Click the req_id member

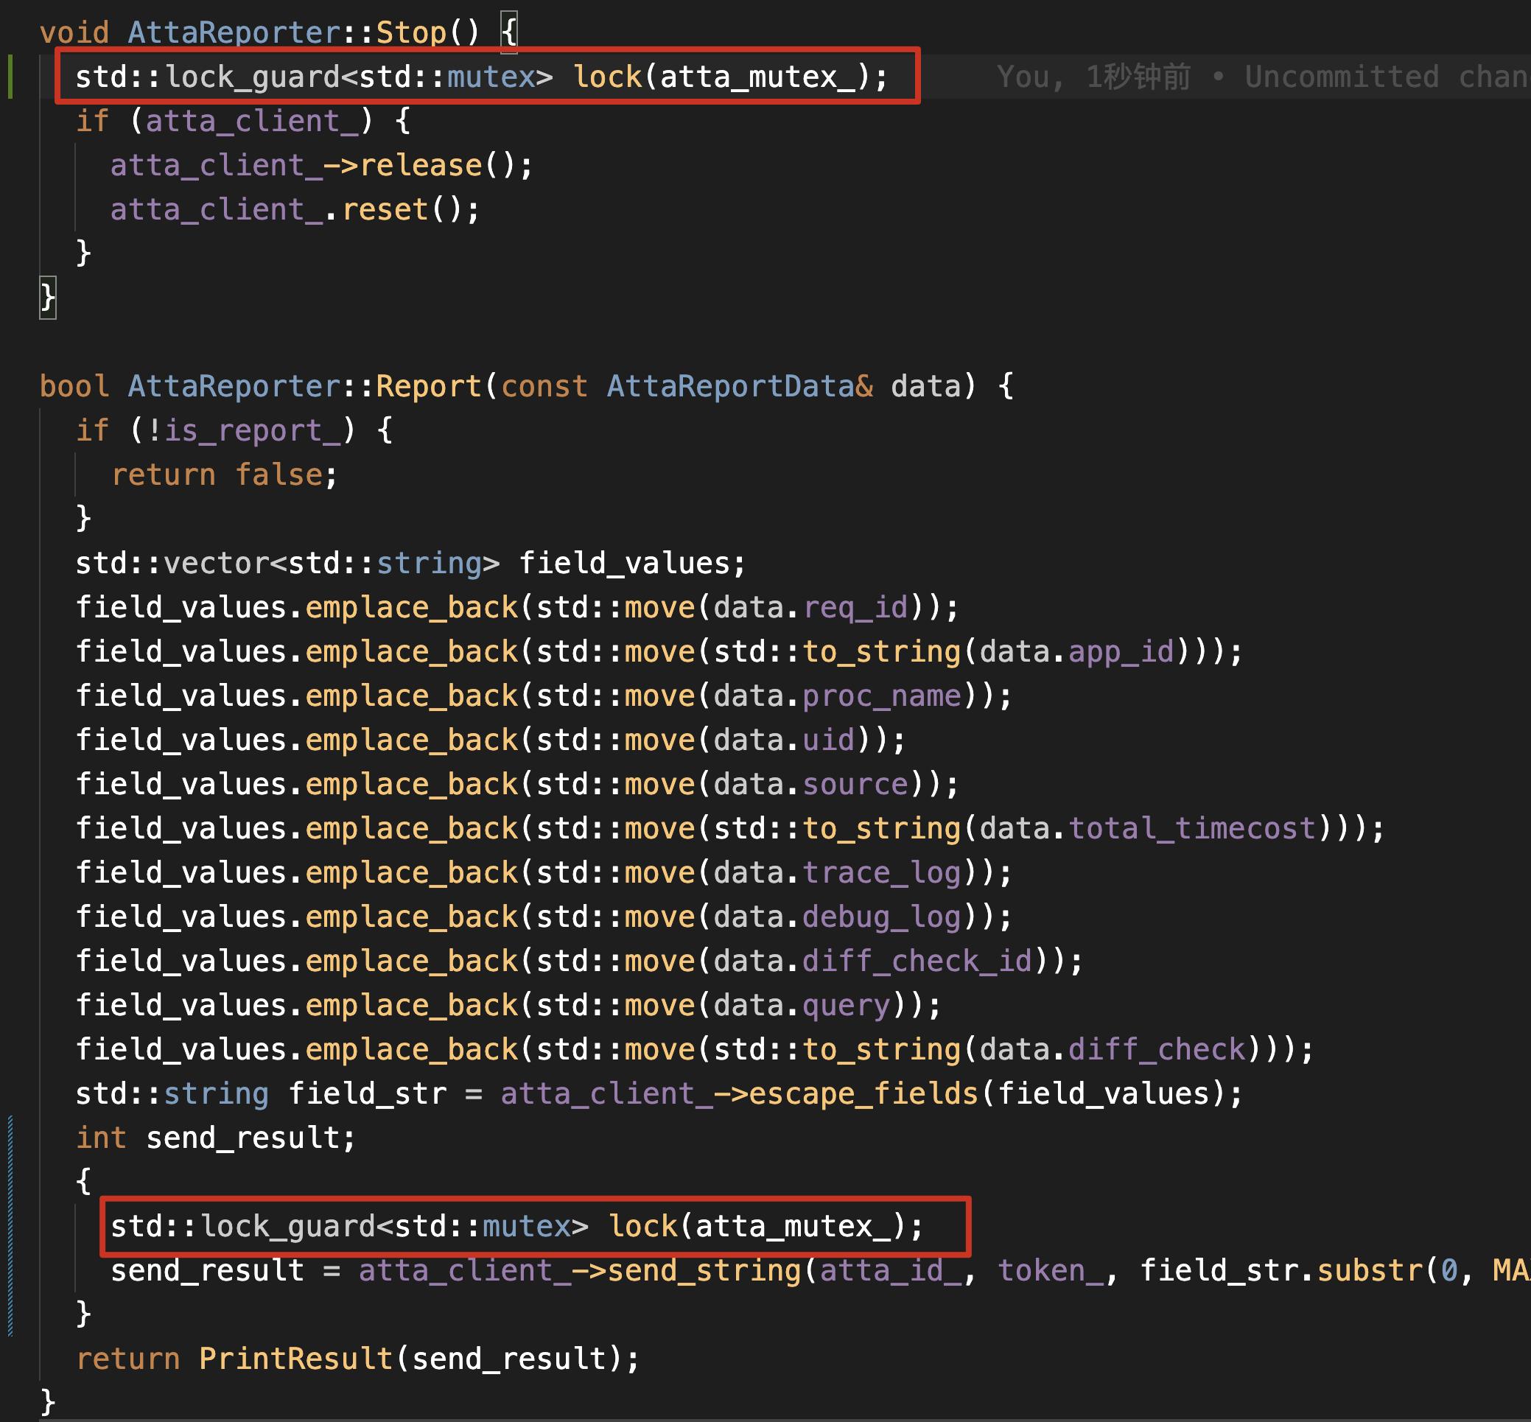pos(855,608)
